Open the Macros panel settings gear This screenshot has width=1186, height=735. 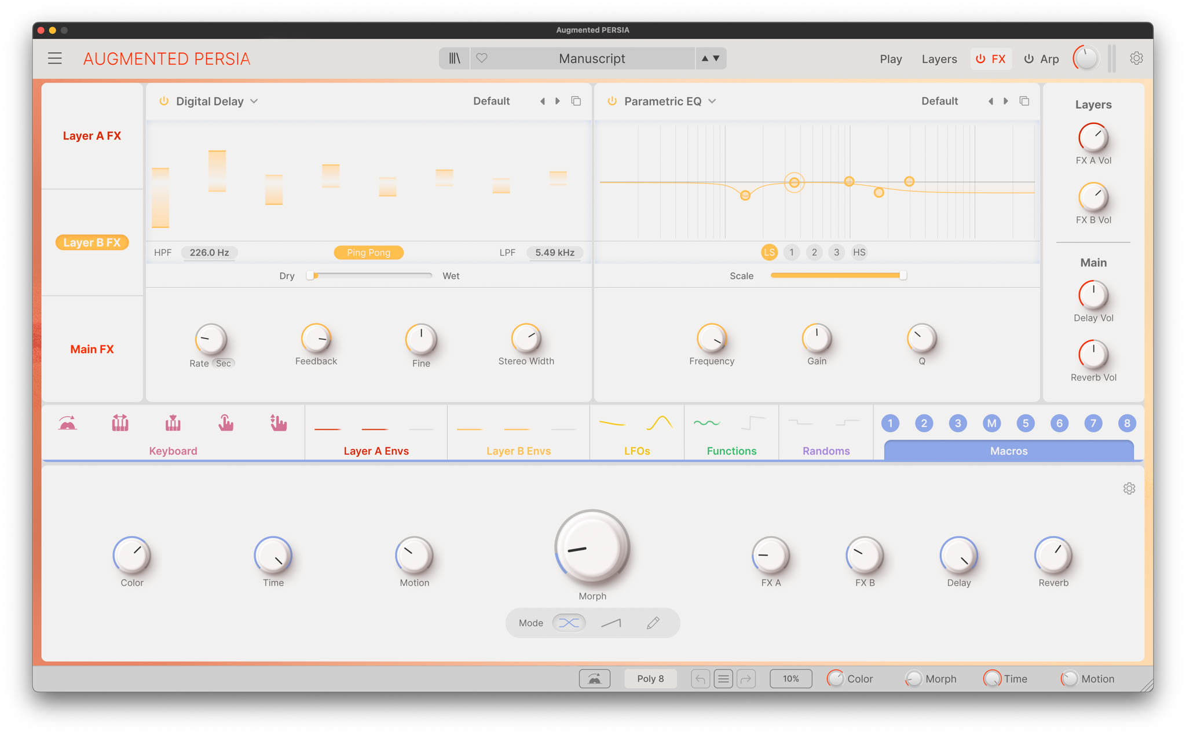coord(1129,488)
